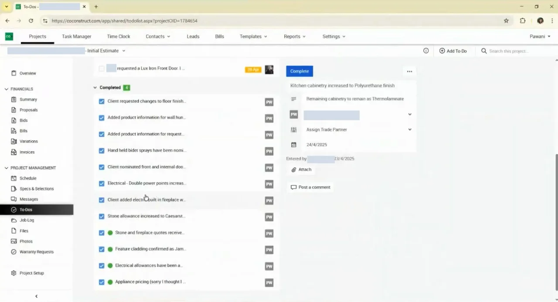Click the Warranty Requests sidebar icon
Image resolution: width=558 pixels, height=302 pixels.
[x=14, y=252]
